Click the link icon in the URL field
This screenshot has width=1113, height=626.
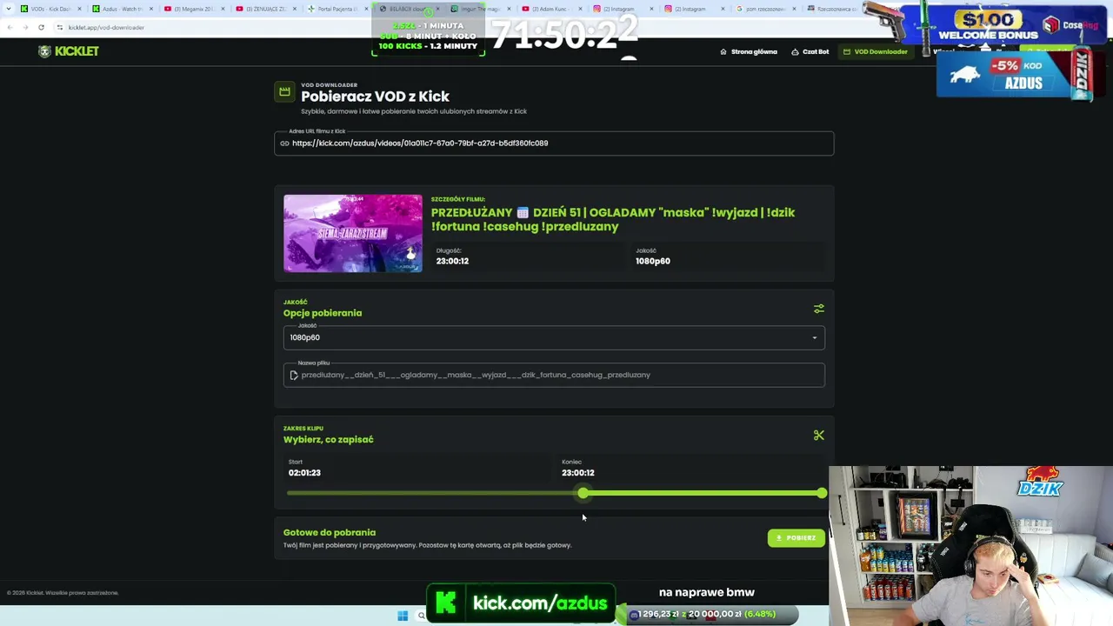click(x=284, y=143)
